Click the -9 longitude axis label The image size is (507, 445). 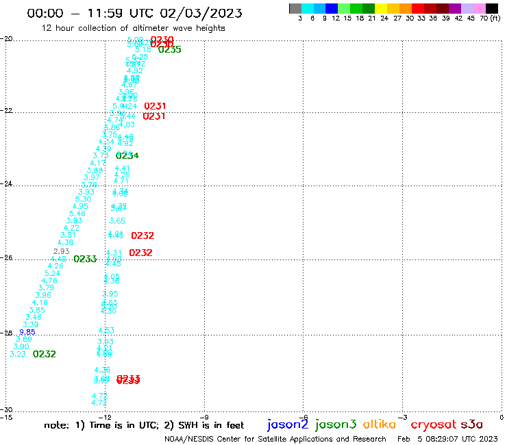coord(204,417)
